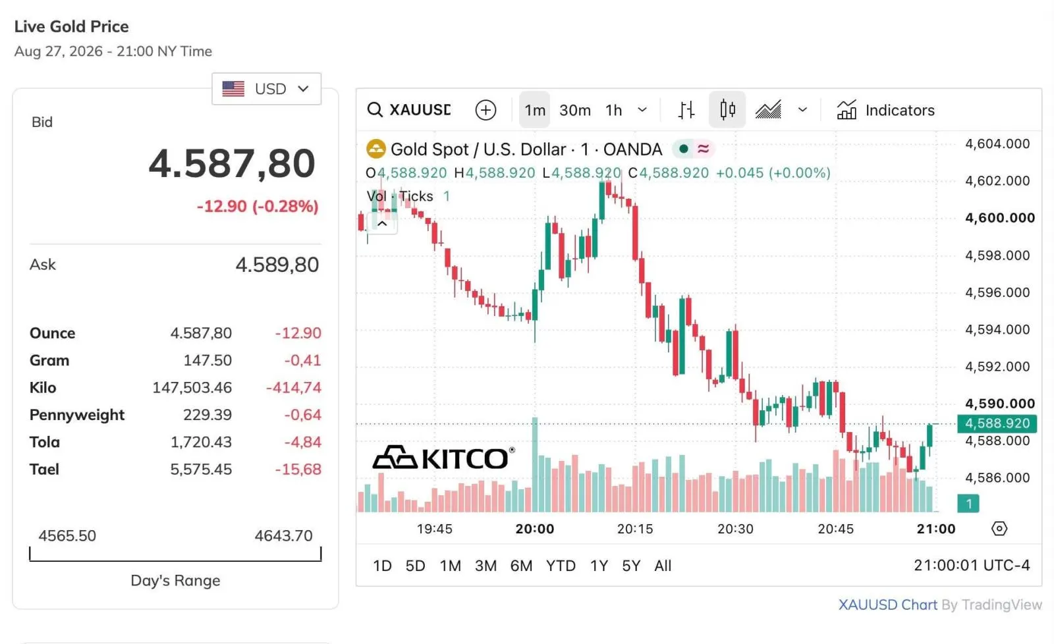
Task: Toggle the market status indicator badge
Action: point(694,149)
